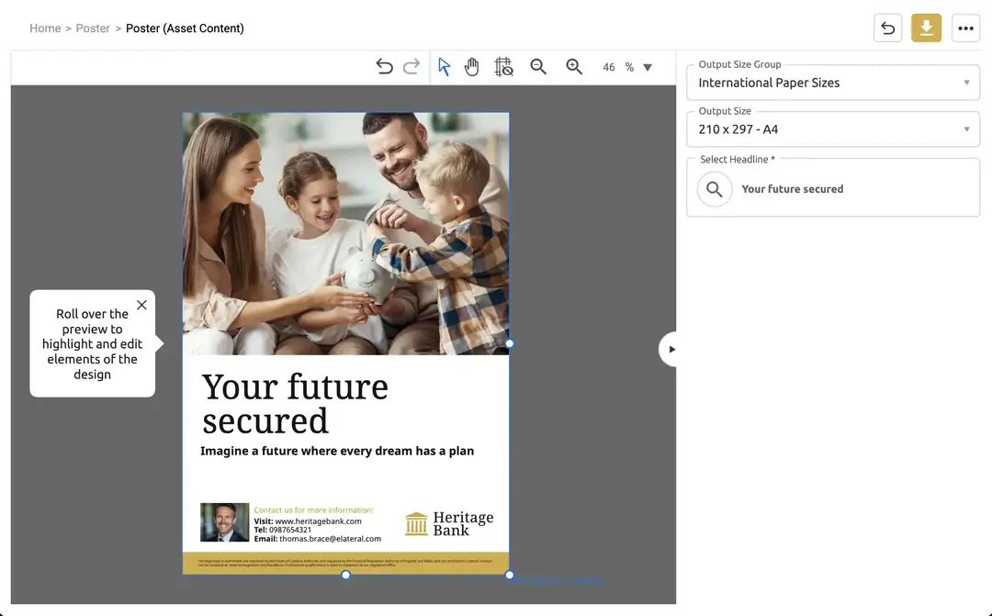Screen dimensions: 992x616
Task: Select the pointer selection tool
Action: point(444,66)
